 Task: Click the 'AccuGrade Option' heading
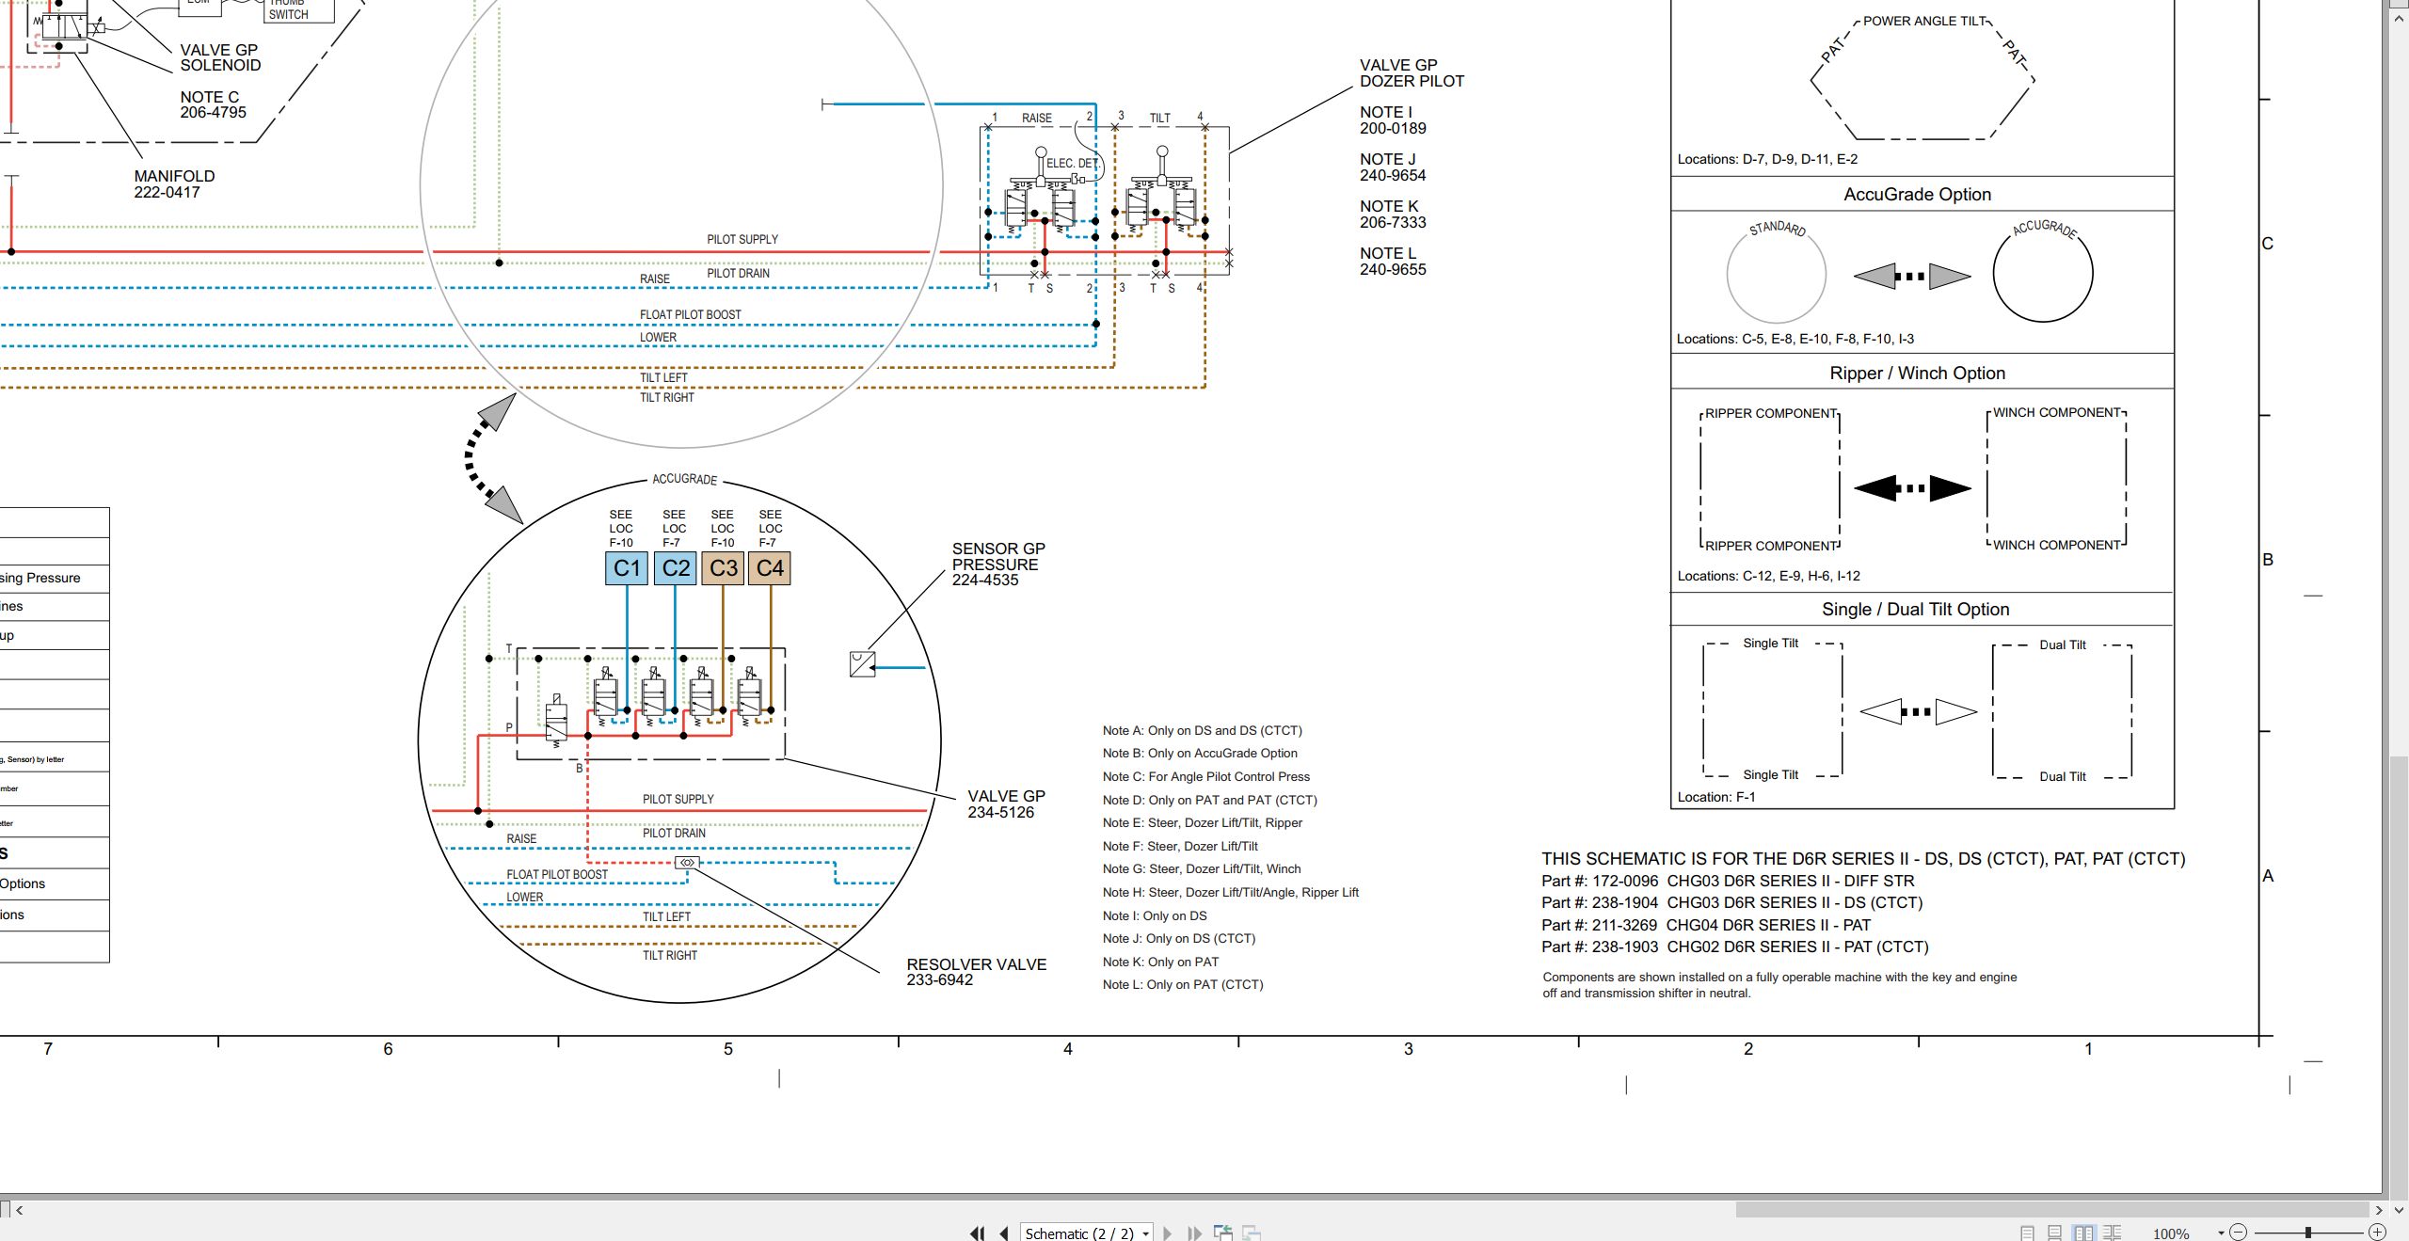[x=1917, y=194]
